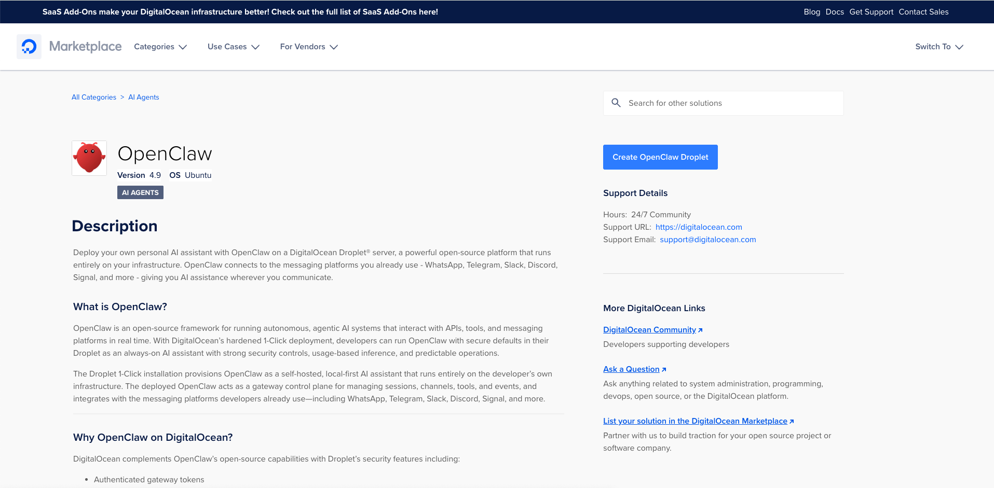Expand the Use Cases dropdown chevron
This screenshot has height=488, width=994.
click(x=255, y=47)
